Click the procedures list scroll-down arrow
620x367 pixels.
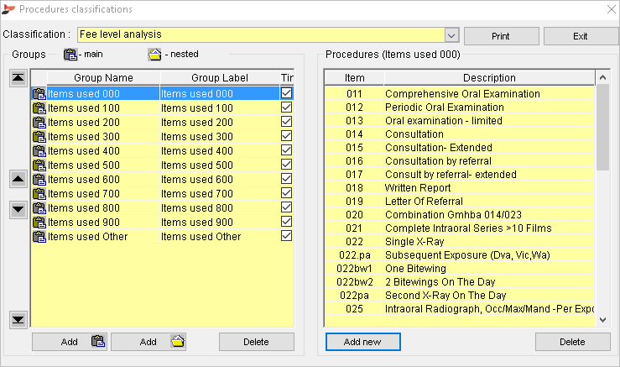coord(602,320)
